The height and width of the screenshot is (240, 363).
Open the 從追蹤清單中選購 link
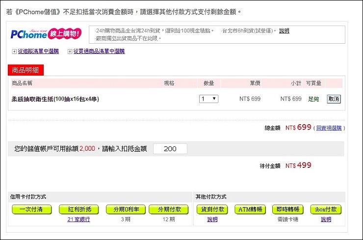38,51
